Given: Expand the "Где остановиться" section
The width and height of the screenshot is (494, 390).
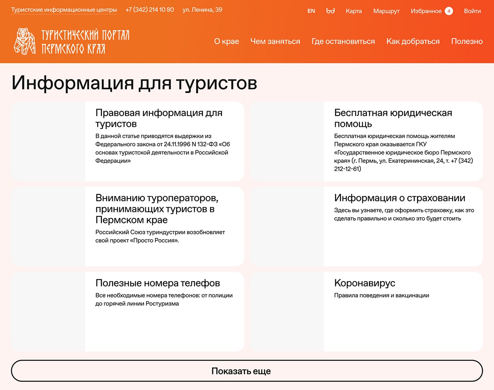Looking at the screenshot, I should [343, 41].
